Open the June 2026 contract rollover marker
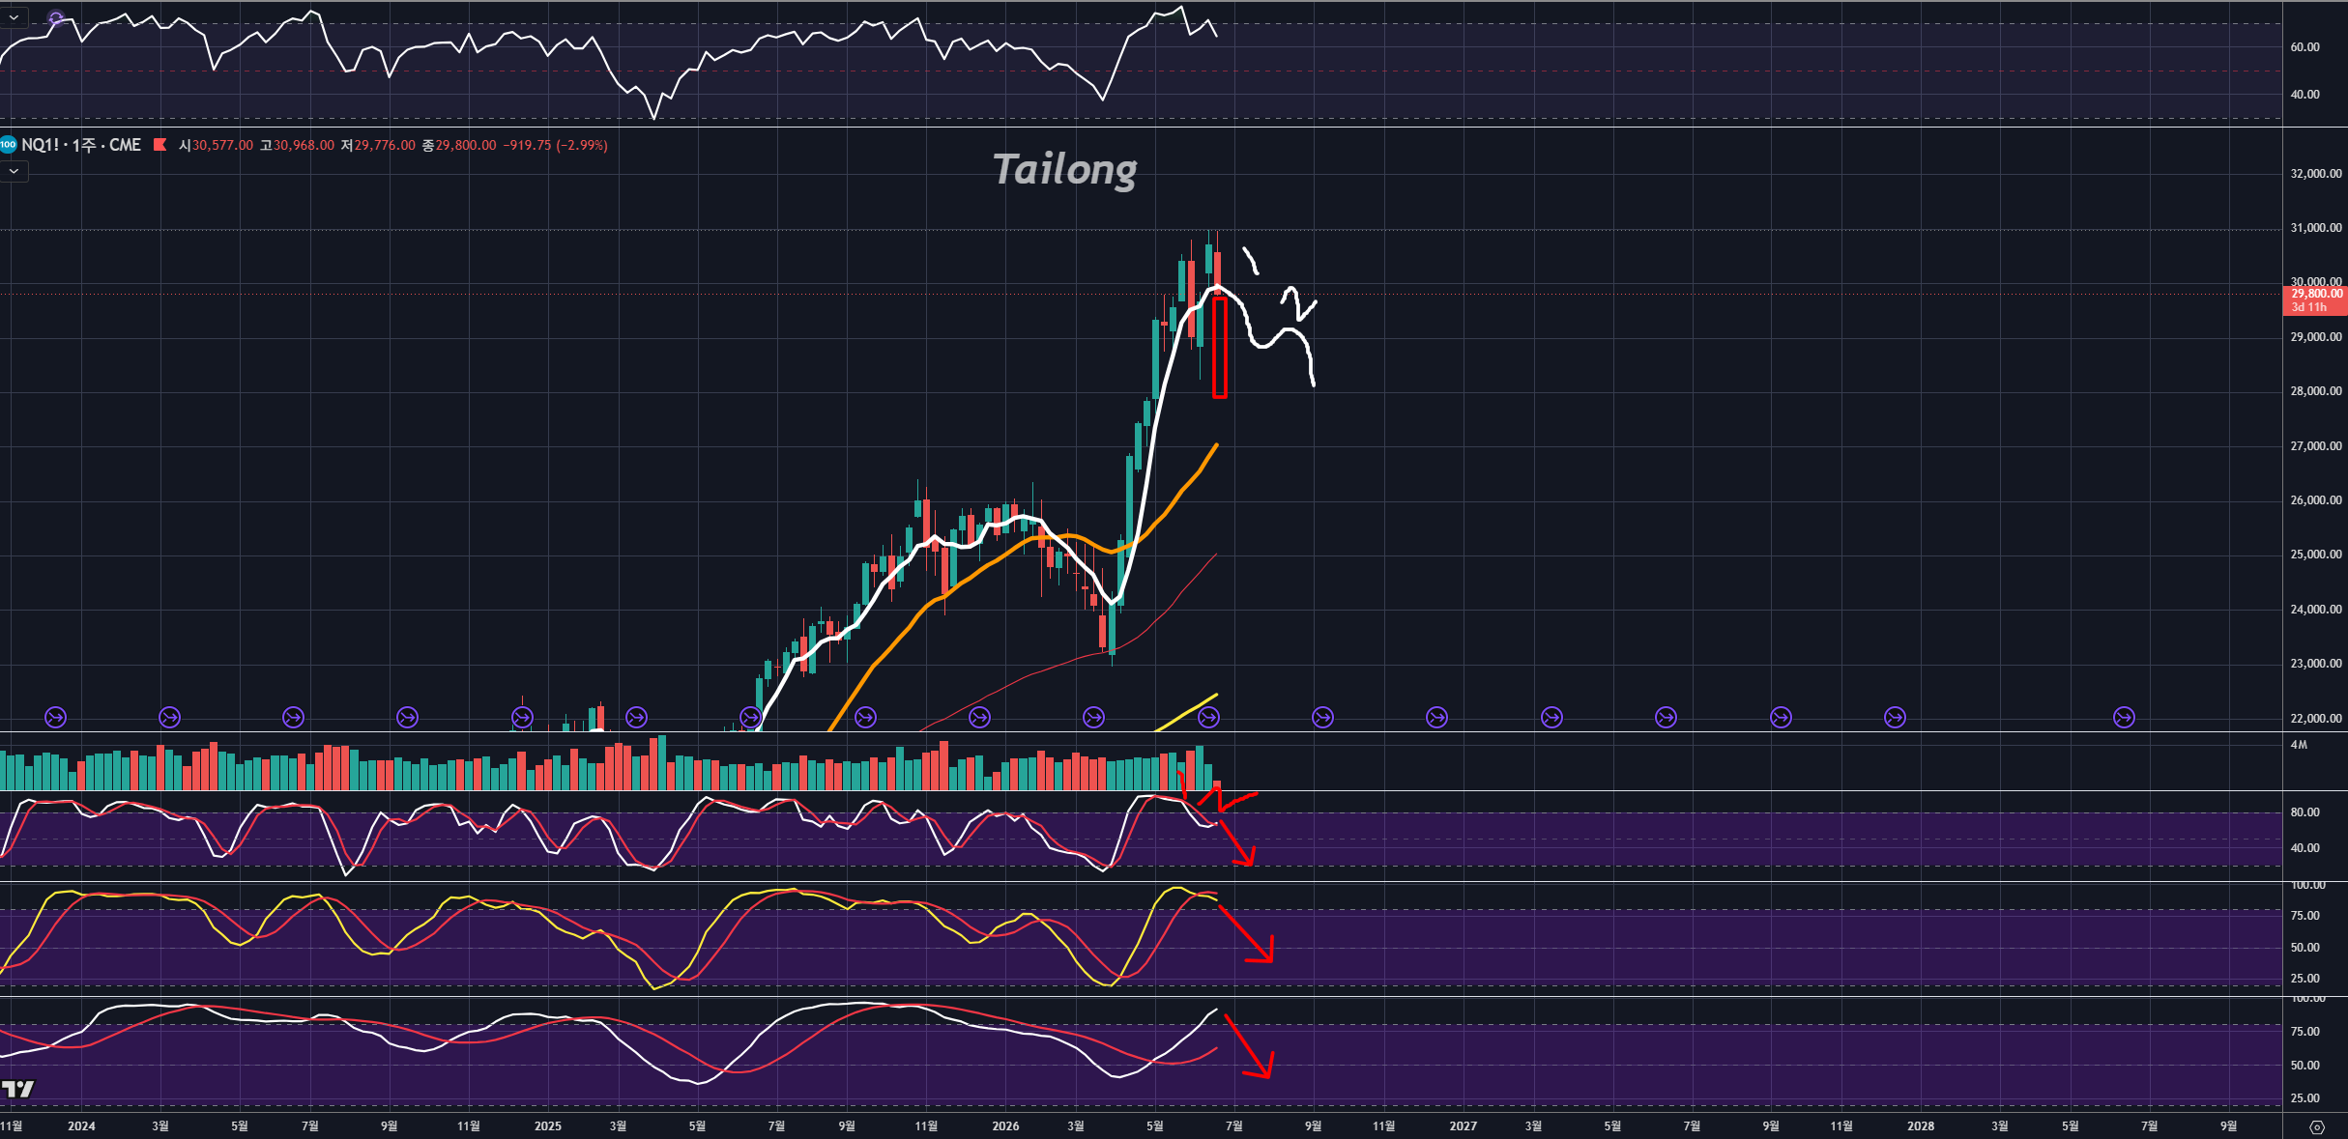The width and height of the screenshot is (2348, 1139). pyautogui.click(x=1208, y=718)
